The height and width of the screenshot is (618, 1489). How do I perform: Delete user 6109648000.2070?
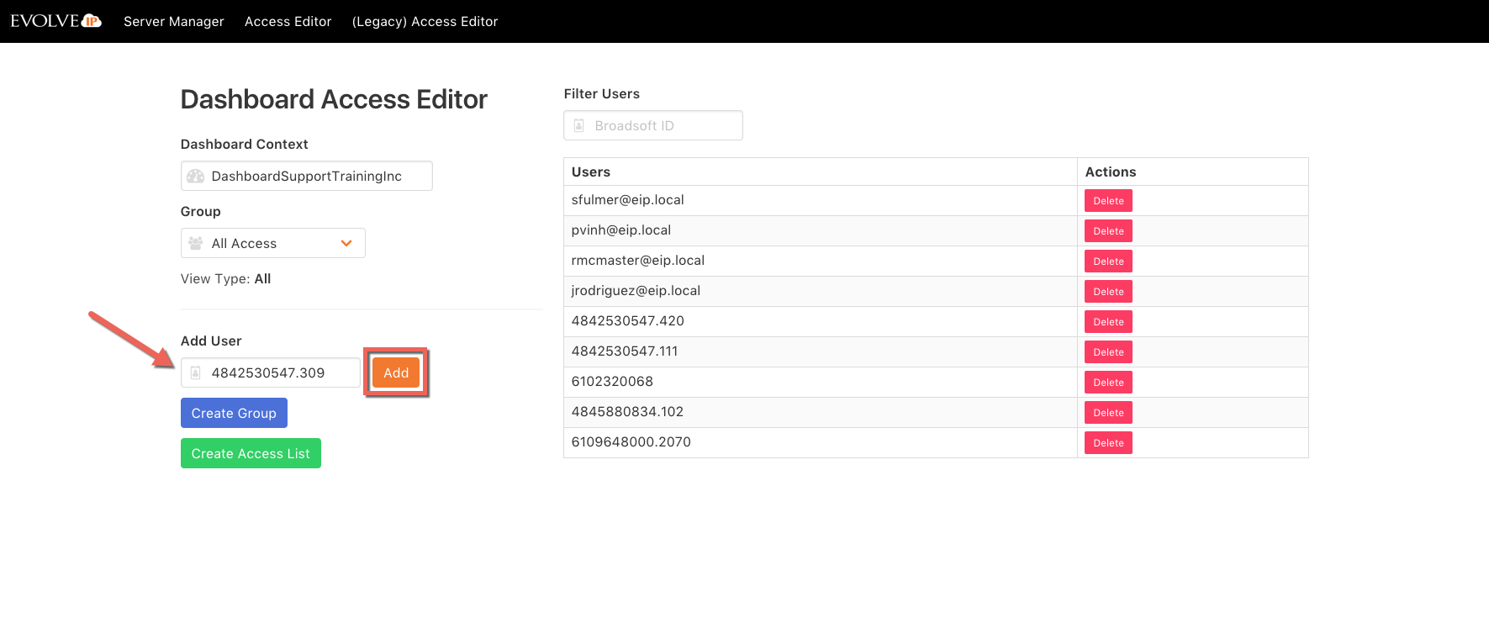tap(1108, 443)
